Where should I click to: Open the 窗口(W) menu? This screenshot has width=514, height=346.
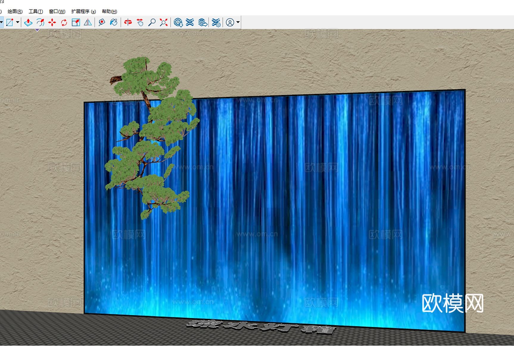[57, 11]
